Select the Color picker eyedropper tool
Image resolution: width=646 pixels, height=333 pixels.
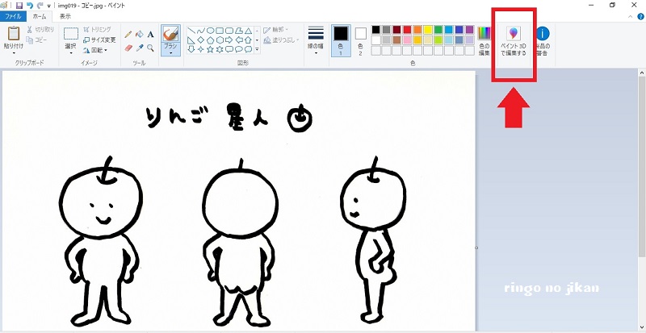[x=140, y=48]
